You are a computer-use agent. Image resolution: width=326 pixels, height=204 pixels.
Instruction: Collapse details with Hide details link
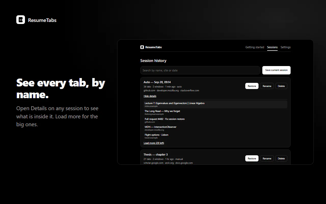pos(150,96)
